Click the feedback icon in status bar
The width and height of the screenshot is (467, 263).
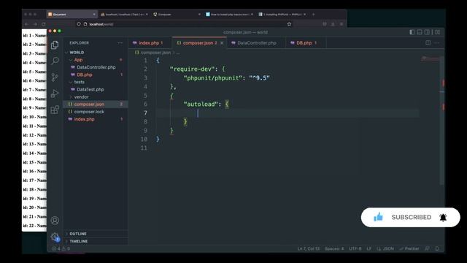(427, 248)
